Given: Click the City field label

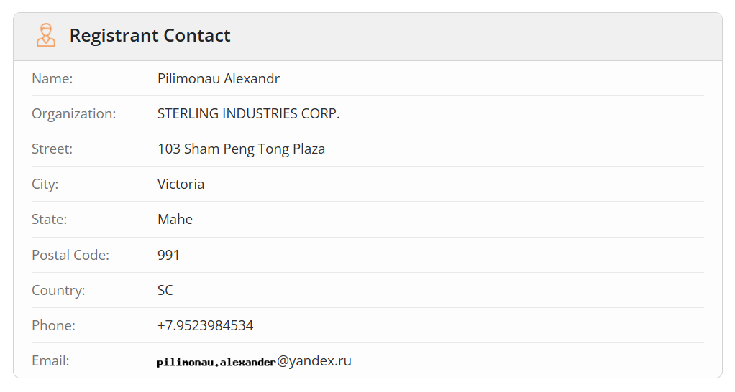Looking at the screenshot, I should 45,184.
